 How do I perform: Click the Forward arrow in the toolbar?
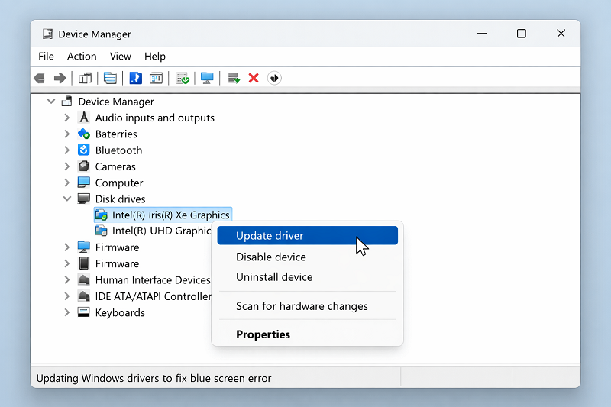(x=60, y=79)
